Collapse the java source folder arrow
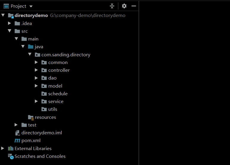This screenshot has height=165, width=230. (23, 46)
